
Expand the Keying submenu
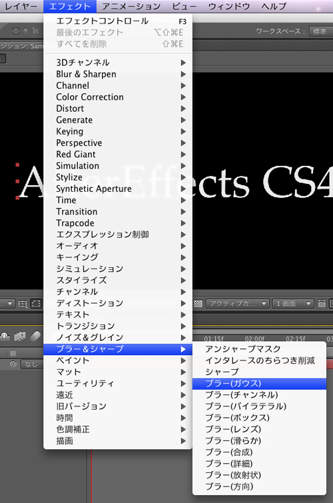tap(118, 131)
